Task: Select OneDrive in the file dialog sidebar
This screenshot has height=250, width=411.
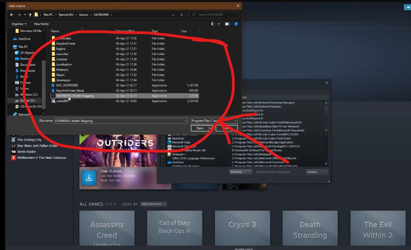Action: [24, 39]
